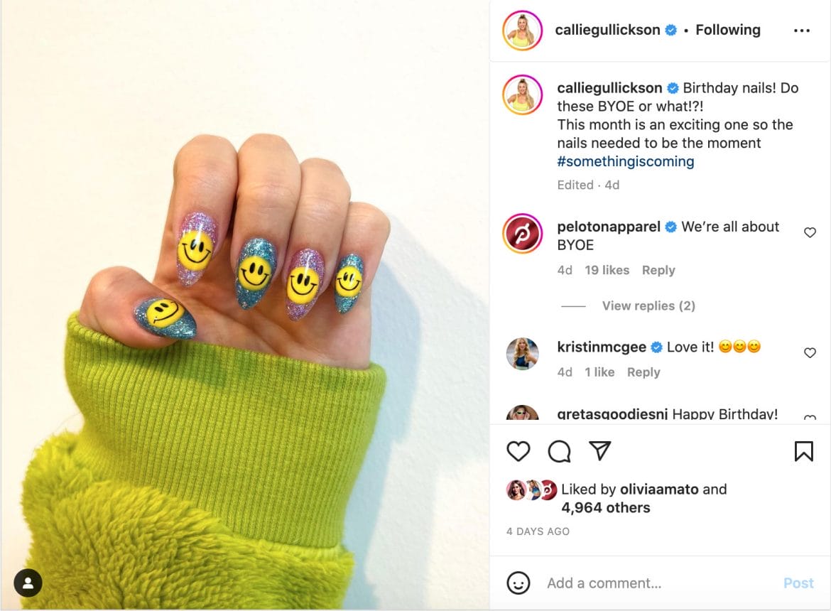Image resolution: width=831 pixels, height=611 pixels.
Task: Like the pelotonapparel comment heart
Action: [x=810, y=232]
